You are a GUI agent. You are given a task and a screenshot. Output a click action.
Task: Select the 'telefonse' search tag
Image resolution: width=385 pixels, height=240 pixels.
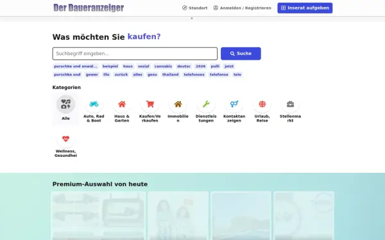point(219,74)
